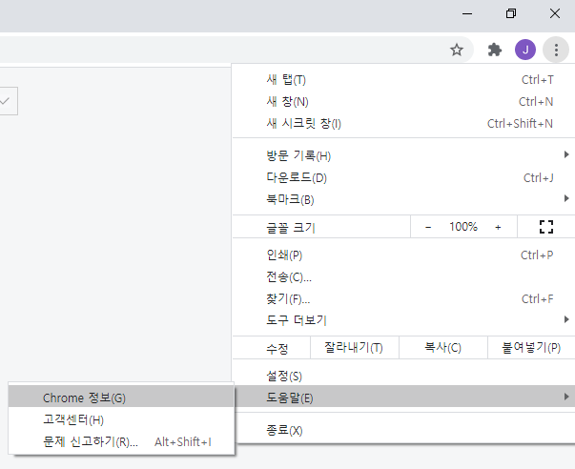
Task: Select 인쇄(P) print option
Action: pyautogui.click(x=403, y=255)
